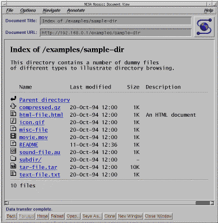
Task: Click the 'Size' column header
Action: click(x=133, y=87)
